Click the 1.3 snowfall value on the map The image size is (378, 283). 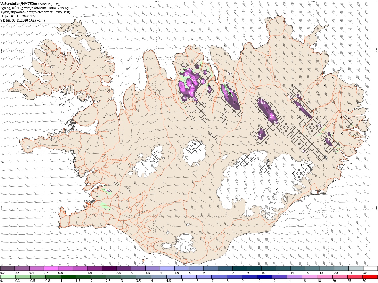[x=194, y=80]
